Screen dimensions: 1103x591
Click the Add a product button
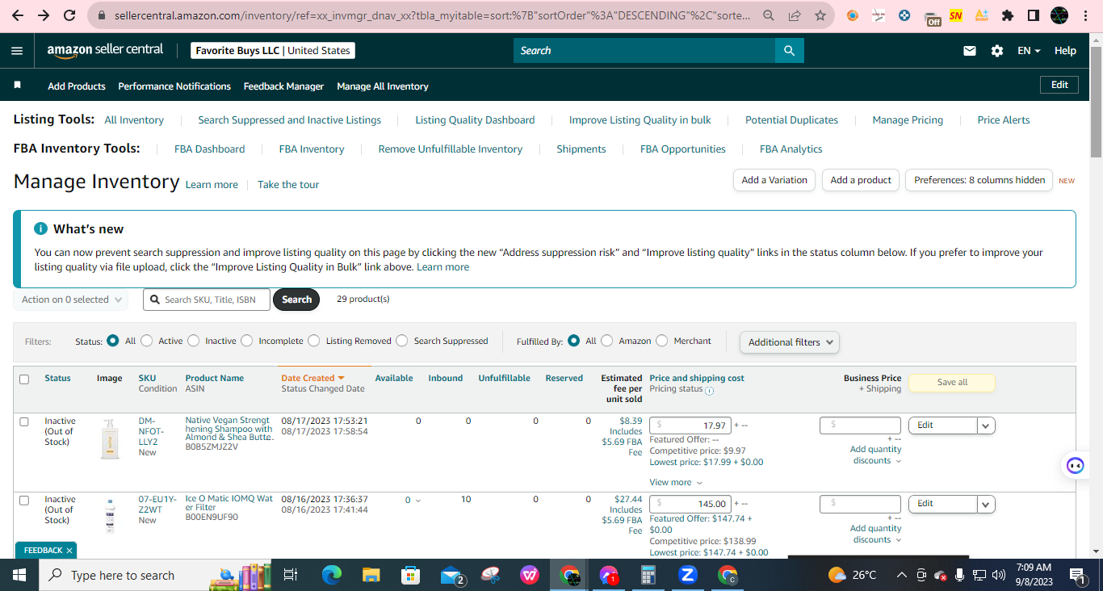click(x=861, y=180)
